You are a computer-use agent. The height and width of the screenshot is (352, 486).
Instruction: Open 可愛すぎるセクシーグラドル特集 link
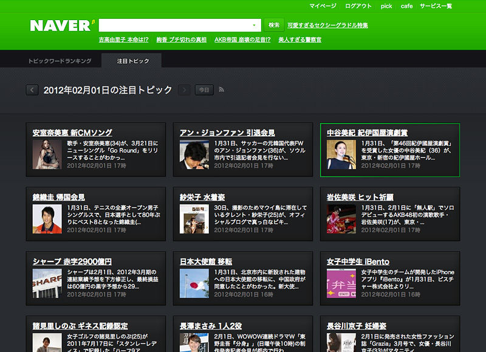click(x=327, y=25)
